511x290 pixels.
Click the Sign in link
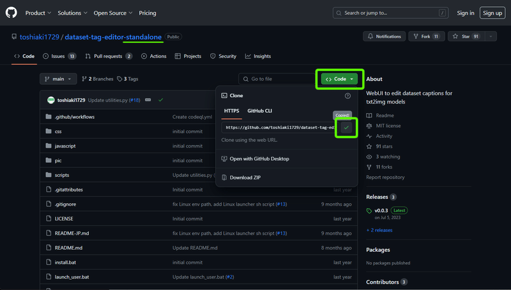point(465,13)
